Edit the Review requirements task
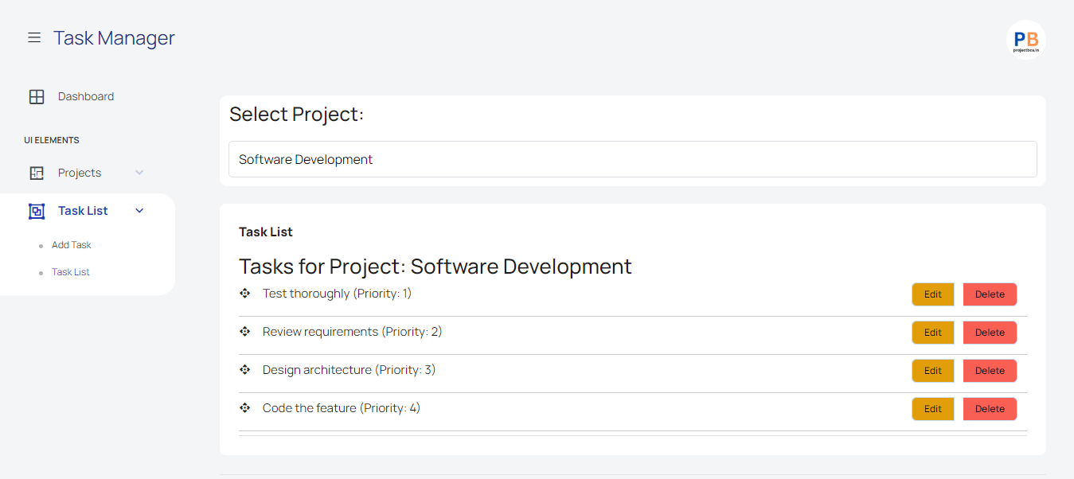Screen dimensions: 1074x479 click(x=933, y=333)
